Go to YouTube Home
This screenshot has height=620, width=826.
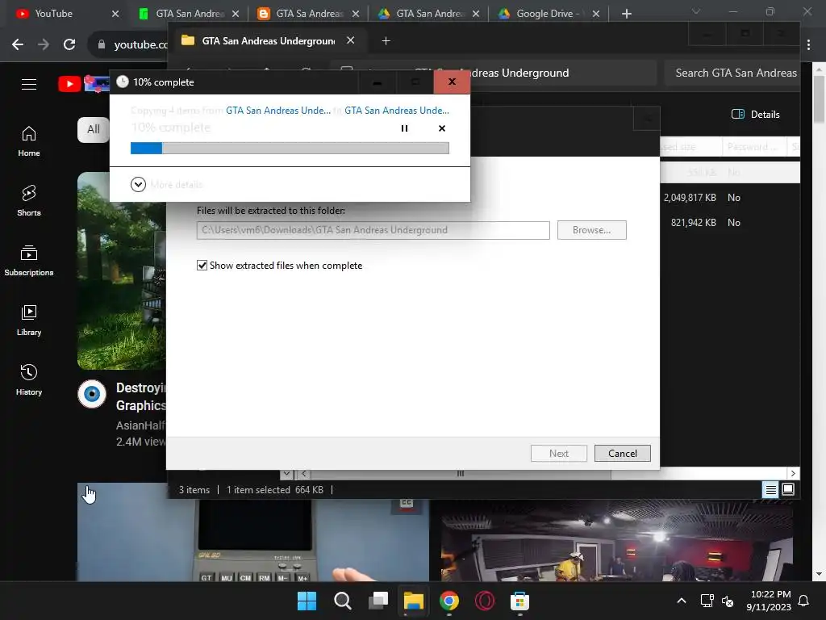[x=29, y=141]
